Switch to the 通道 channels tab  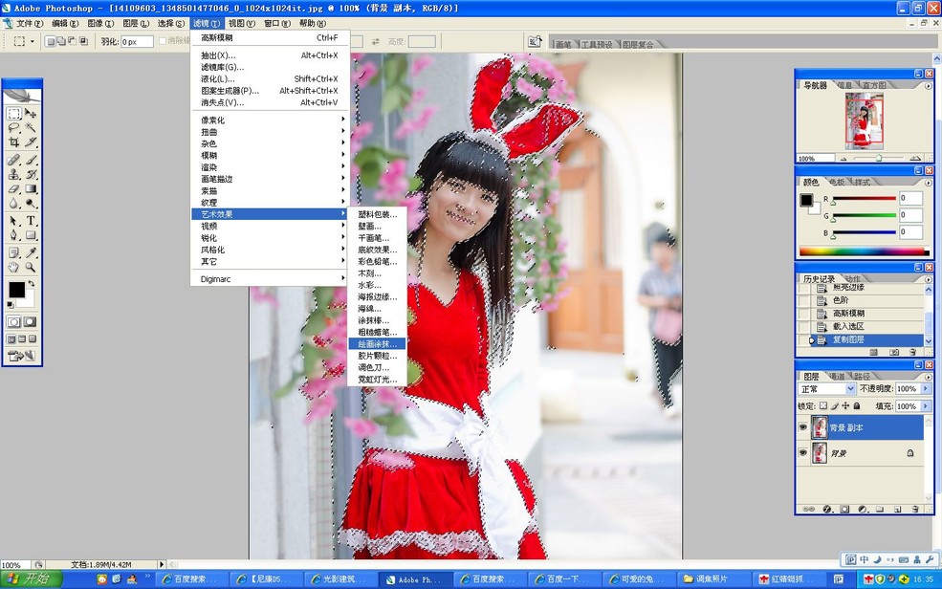[839, 376]
